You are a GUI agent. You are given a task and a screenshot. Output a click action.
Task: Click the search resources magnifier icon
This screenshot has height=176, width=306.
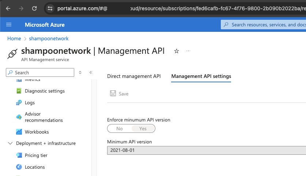coord(226,25)
